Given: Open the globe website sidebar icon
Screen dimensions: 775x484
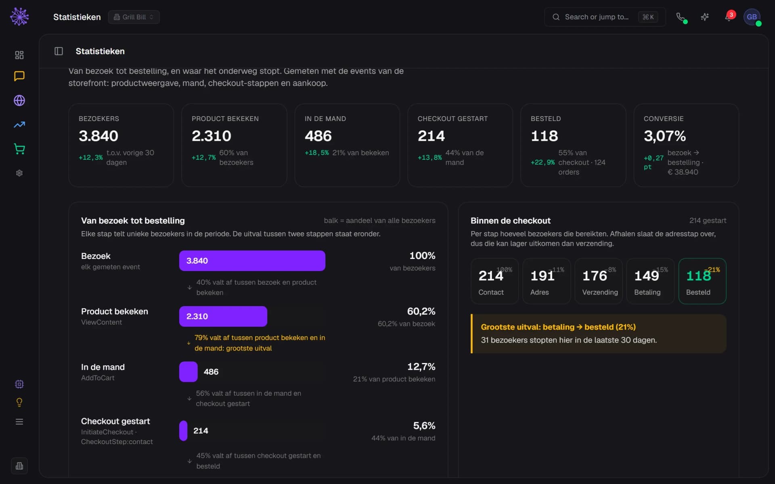Looking at the screenshot, I should [x=19, y=100].
